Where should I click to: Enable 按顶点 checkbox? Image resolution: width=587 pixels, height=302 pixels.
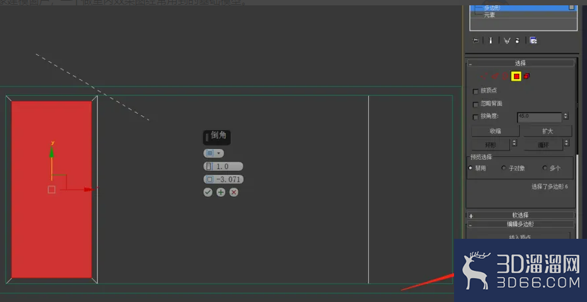coord(475,91)
